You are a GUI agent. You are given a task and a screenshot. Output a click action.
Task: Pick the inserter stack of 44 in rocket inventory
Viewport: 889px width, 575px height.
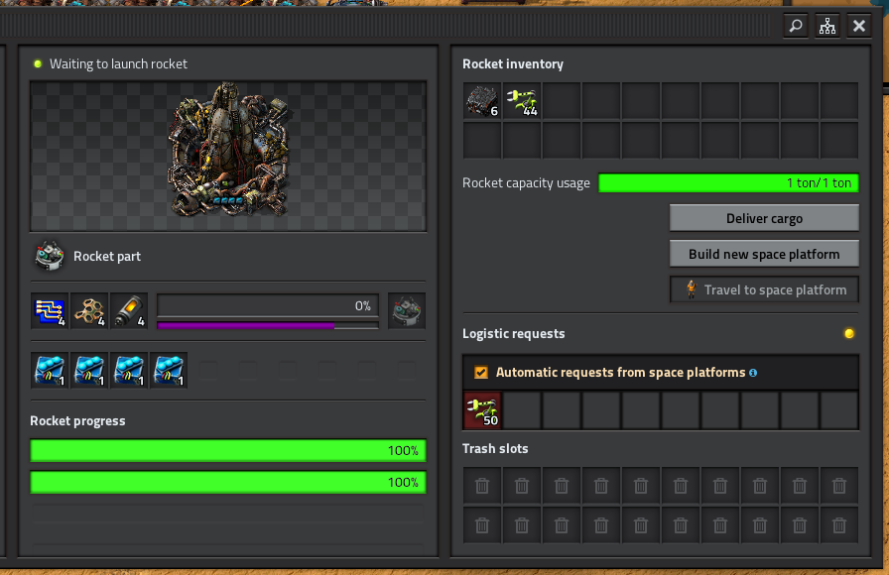pos(522,101)
